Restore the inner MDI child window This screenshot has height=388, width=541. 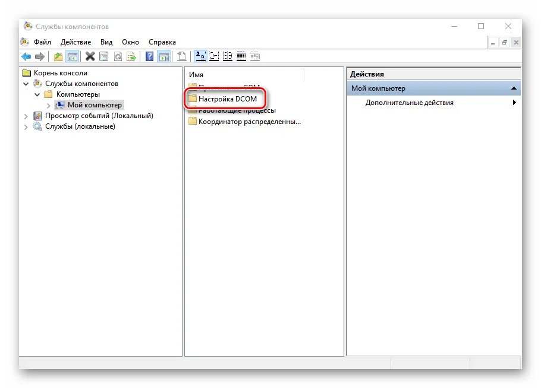coord(504,42)
